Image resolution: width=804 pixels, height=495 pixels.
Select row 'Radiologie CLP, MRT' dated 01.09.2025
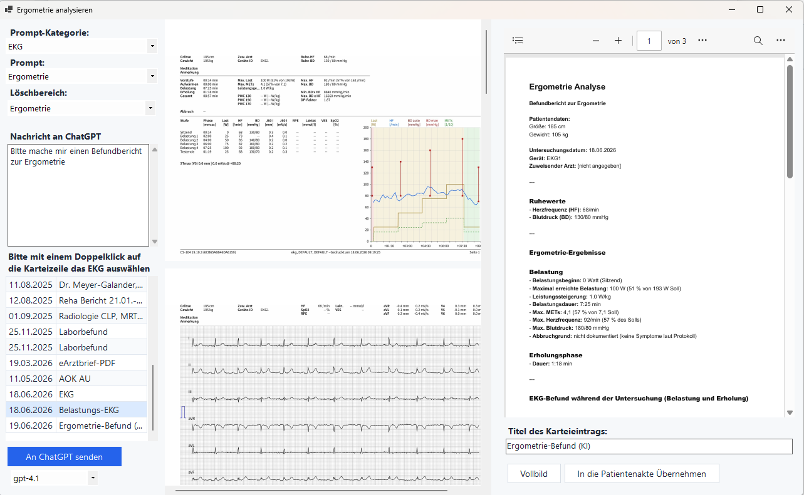pyautogui.click(x=76, y=316)
